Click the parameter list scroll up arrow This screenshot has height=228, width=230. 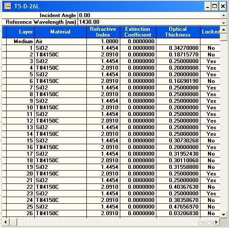(224, 15)
